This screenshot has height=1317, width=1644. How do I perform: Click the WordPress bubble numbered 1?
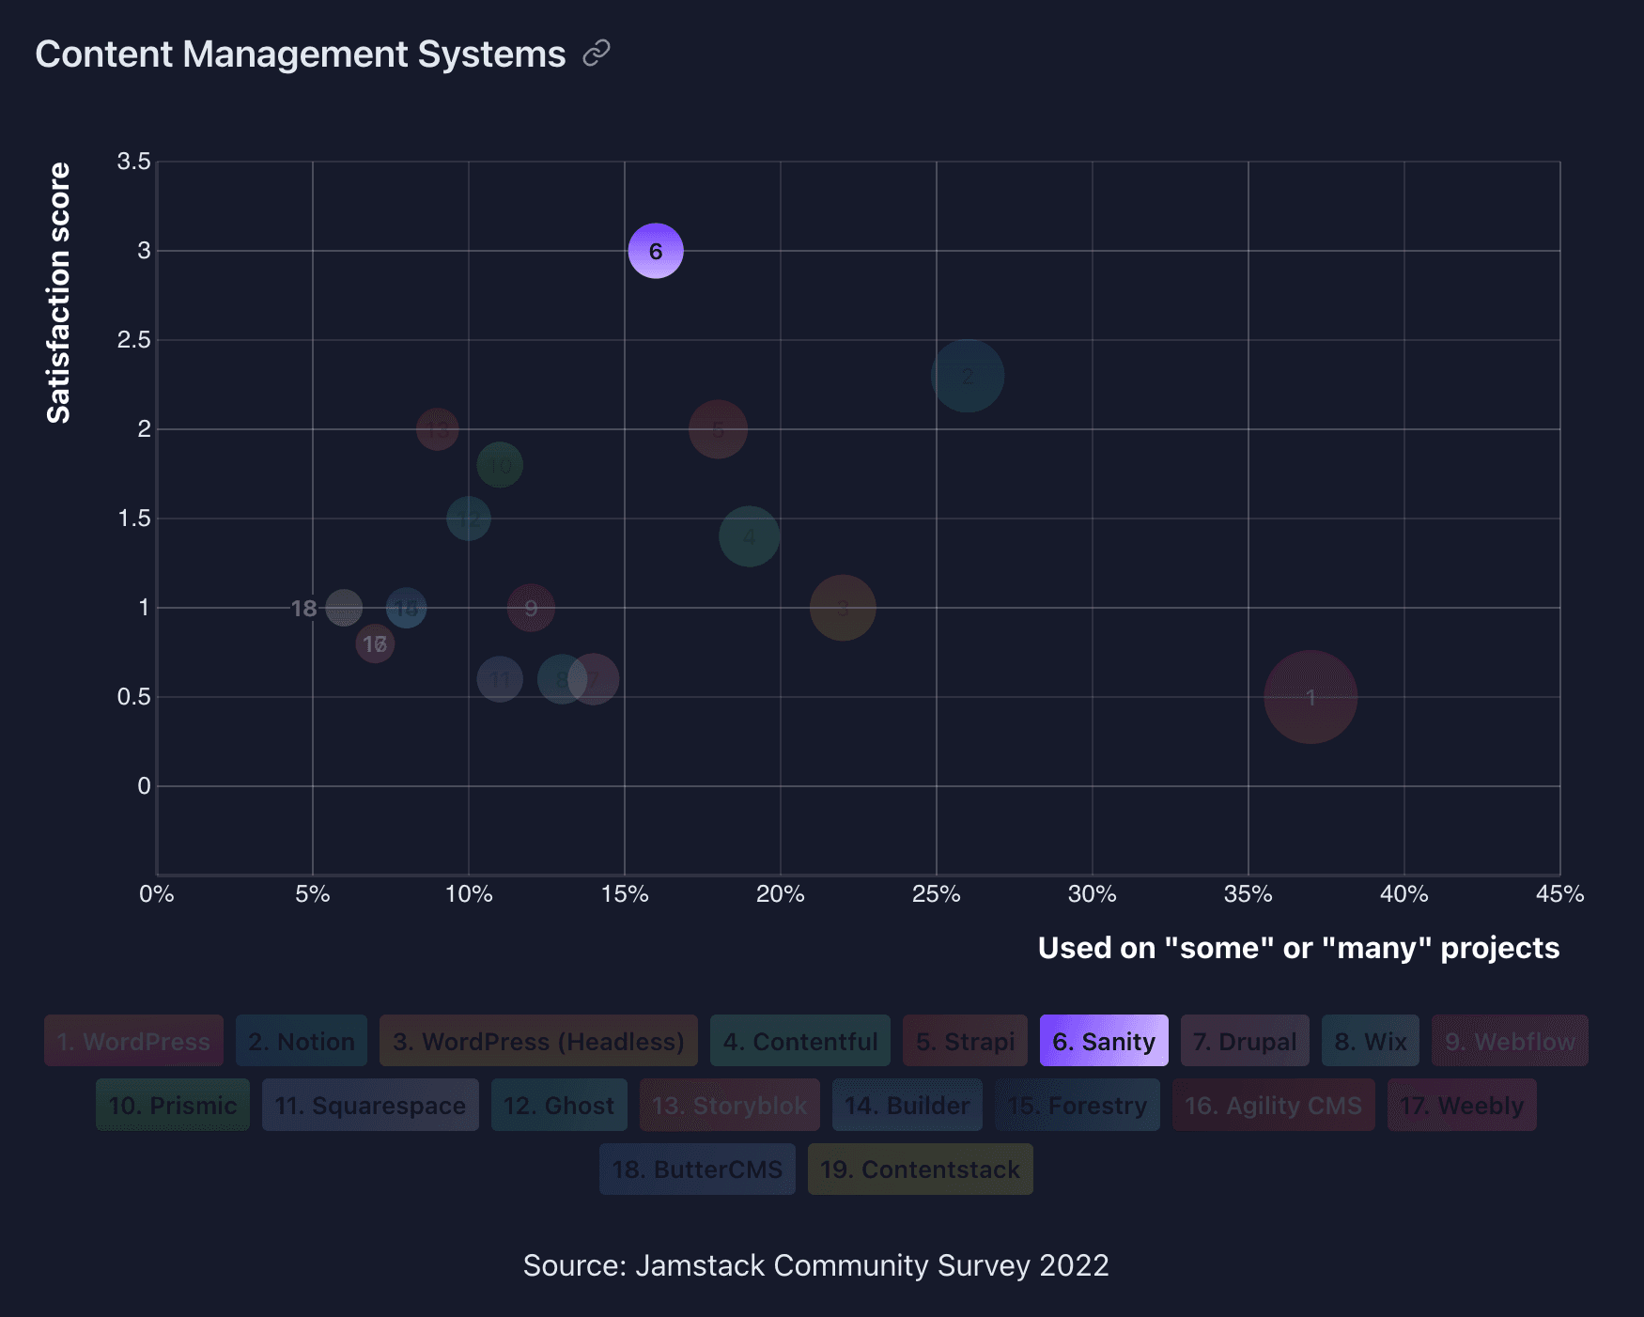click(x=1311, y=697)
